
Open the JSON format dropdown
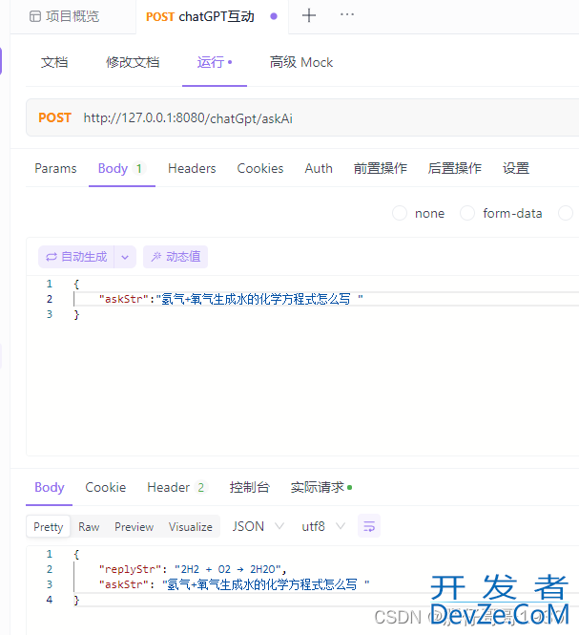tap(258, 526)
